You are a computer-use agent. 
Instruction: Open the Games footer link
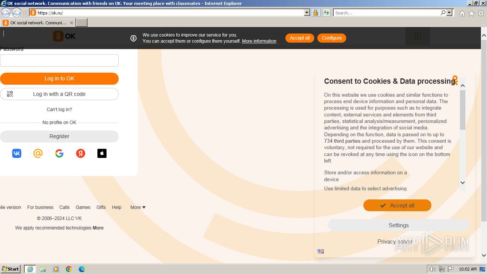tap(83, 207)
